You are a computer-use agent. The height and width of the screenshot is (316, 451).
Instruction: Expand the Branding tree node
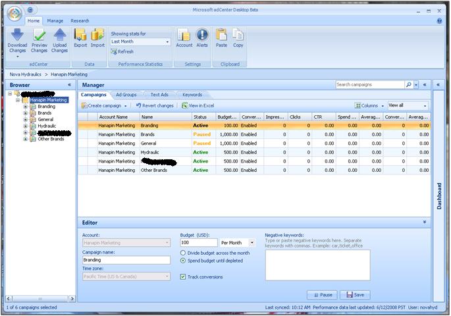(x=25, y=107)
